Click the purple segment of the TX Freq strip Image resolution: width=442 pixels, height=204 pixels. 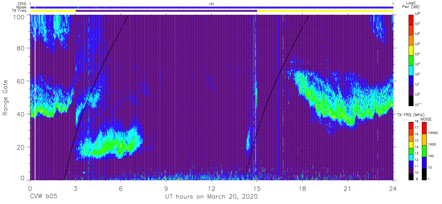pos(166,11)
